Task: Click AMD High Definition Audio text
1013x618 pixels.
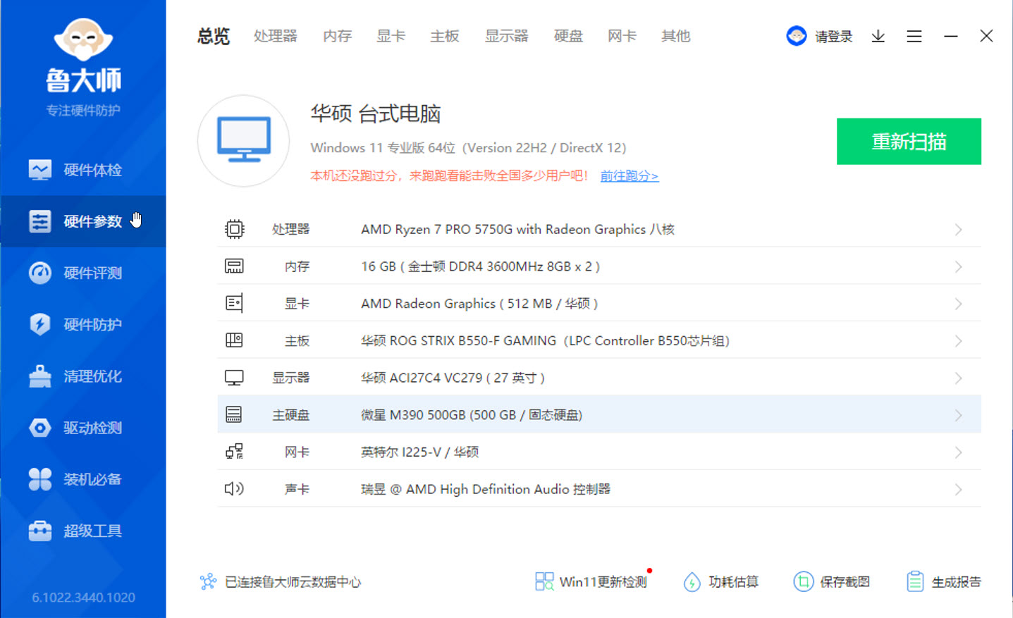Action: tap(486, 489)
